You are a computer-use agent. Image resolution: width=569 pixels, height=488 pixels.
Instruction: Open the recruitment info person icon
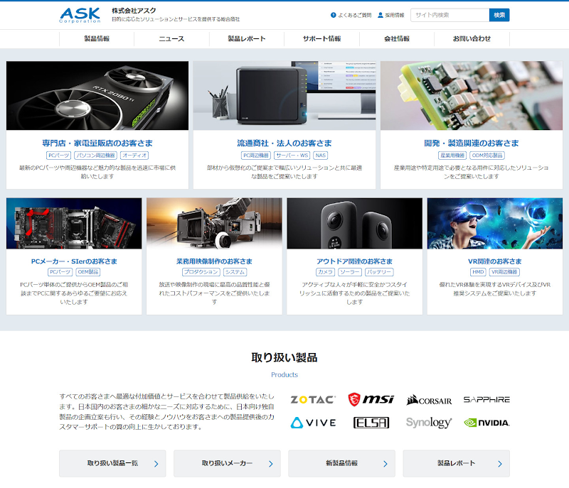(x=381, y=15)
